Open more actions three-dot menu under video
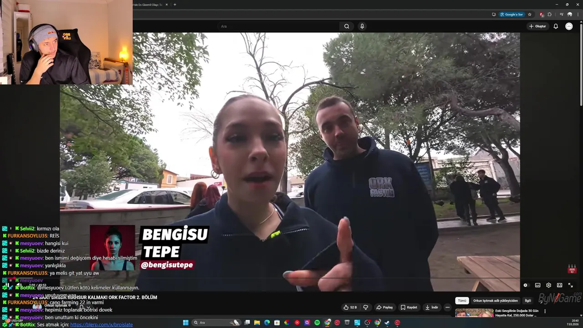The image size is (583, 328). click(447, 307)
